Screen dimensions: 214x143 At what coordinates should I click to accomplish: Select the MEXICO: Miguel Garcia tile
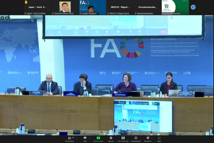120,7
